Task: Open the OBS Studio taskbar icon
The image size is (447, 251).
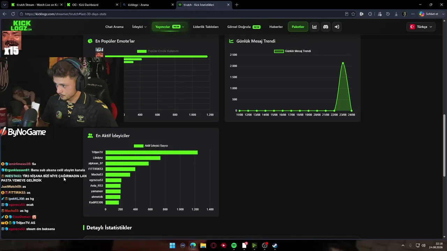Action: (x=265, y=245)
